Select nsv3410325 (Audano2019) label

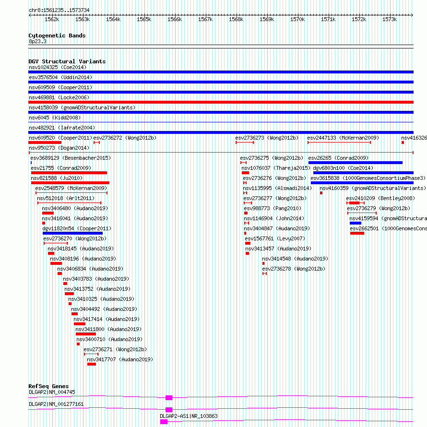(101, 299)
